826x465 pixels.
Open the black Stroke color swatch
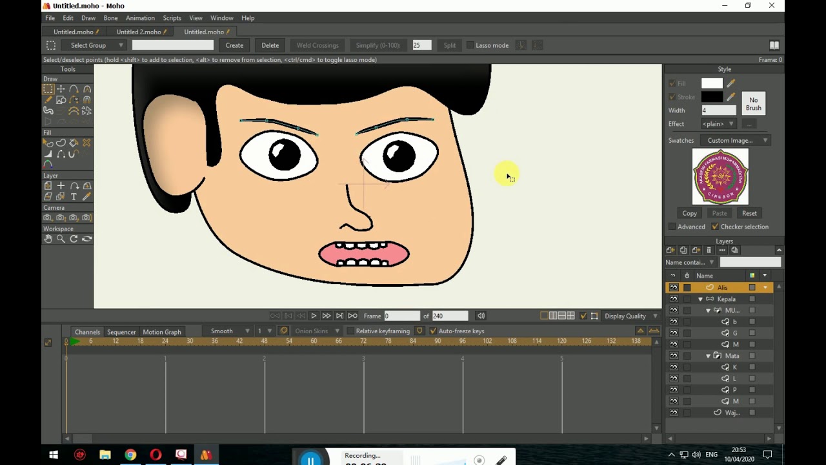(712, 97)
